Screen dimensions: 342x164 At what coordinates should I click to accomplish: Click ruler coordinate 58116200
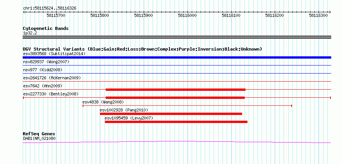tap(275, 15)
